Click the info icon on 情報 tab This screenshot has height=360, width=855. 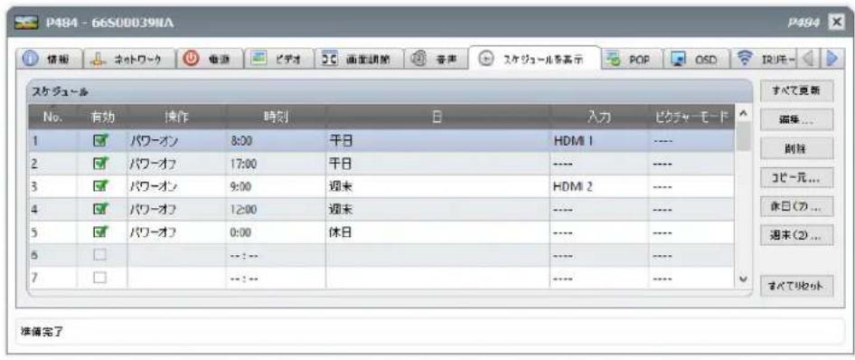click(x=30, y=59)
